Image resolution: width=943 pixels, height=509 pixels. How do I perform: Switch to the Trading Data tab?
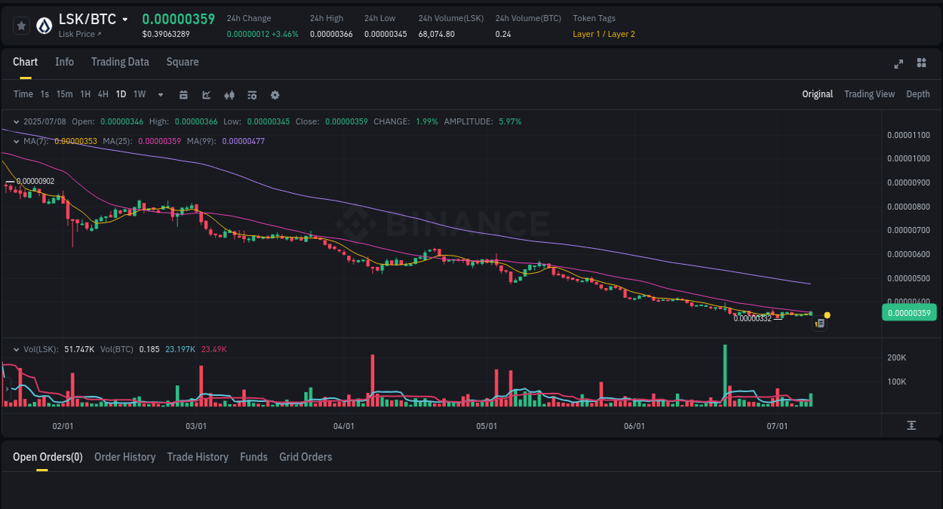click(120, 62)
